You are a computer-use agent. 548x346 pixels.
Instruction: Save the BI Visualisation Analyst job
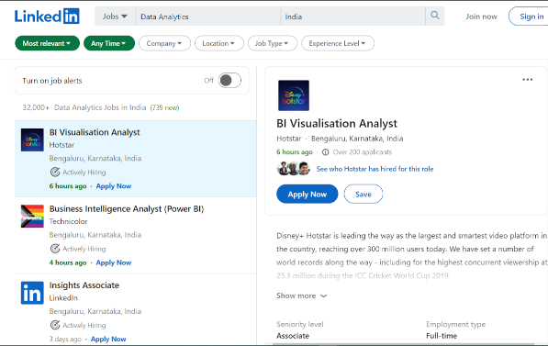tap(363, 194)
